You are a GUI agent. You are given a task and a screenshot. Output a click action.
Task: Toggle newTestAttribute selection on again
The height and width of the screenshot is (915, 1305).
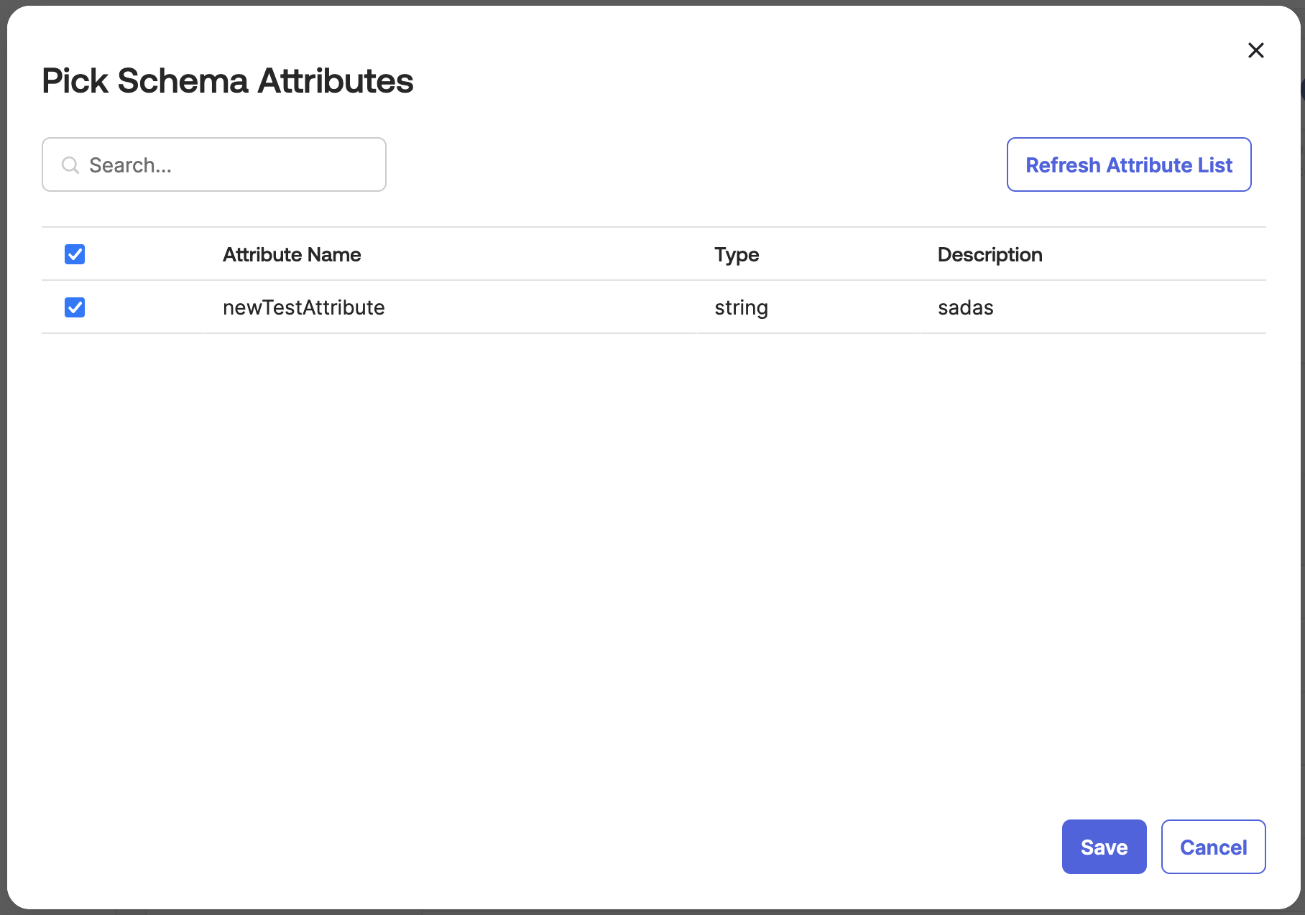tap(74, 307)
